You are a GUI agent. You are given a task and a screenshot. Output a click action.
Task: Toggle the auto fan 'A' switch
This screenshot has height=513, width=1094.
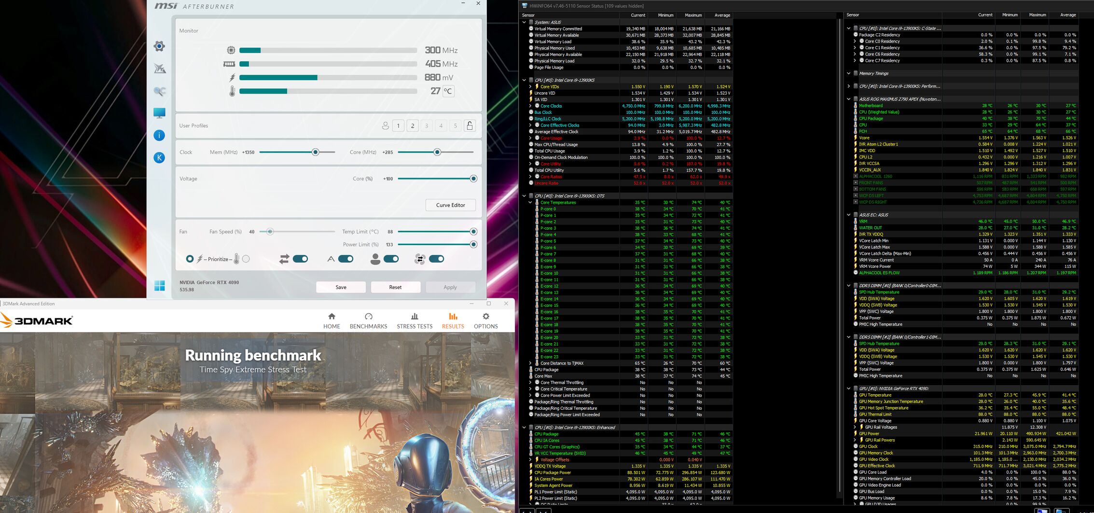346,259
